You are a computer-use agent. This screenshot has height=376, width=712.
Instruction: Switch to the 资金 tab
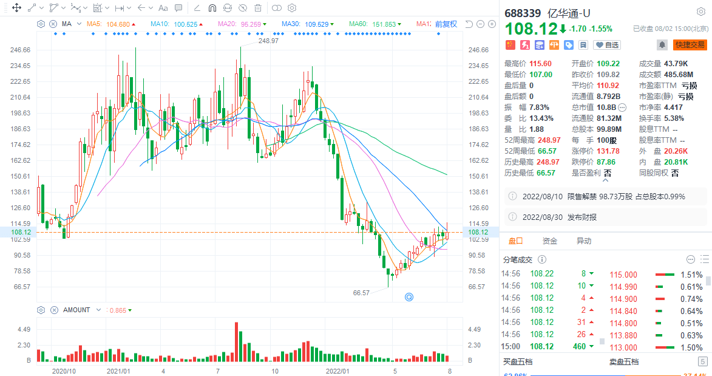click(x=550, y=241)
